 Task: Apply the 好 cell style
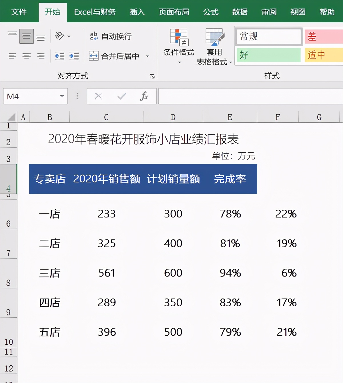[x=268, y=55]
